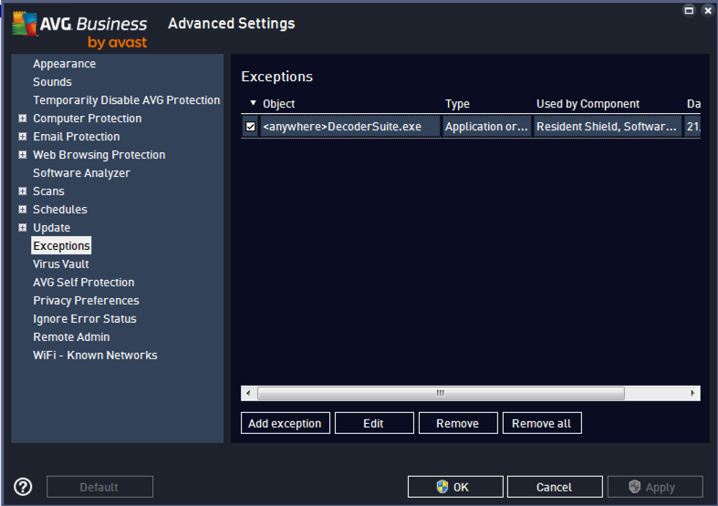The image size is (718, 506).
Task: Click the Remove all button
Action: tap(542, 423)
